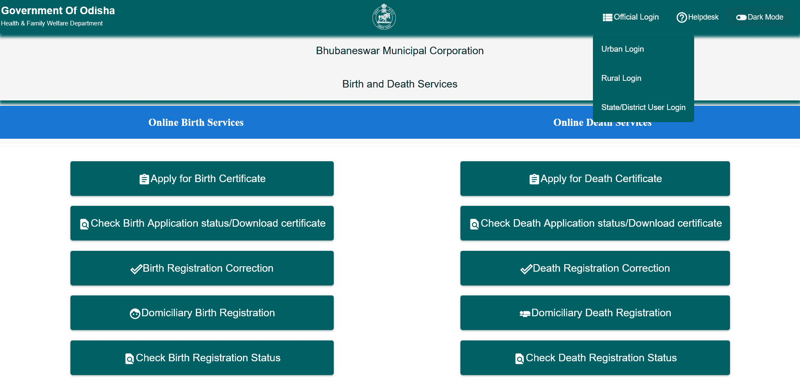Click the Online Birth Services heading
The width and height of the screenshot is (800, 380).
(x=196, y=122)
